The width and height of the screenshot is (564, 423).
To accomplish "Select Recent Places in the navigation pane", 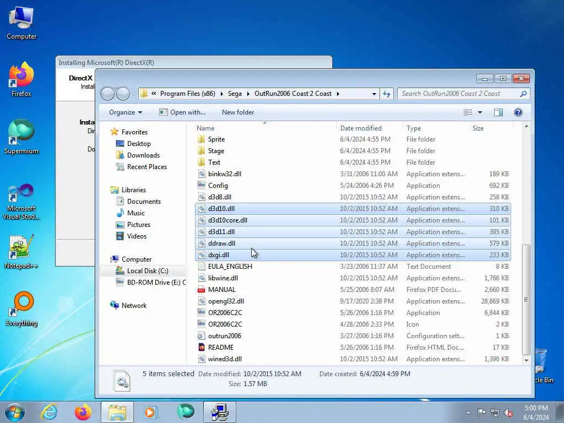I will 147,166.
